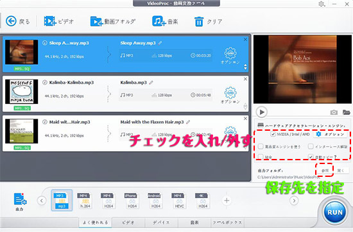This screenshot has width=353, height=232.
Task: Take snapshot with the camera icon
Action: (334, 112)
